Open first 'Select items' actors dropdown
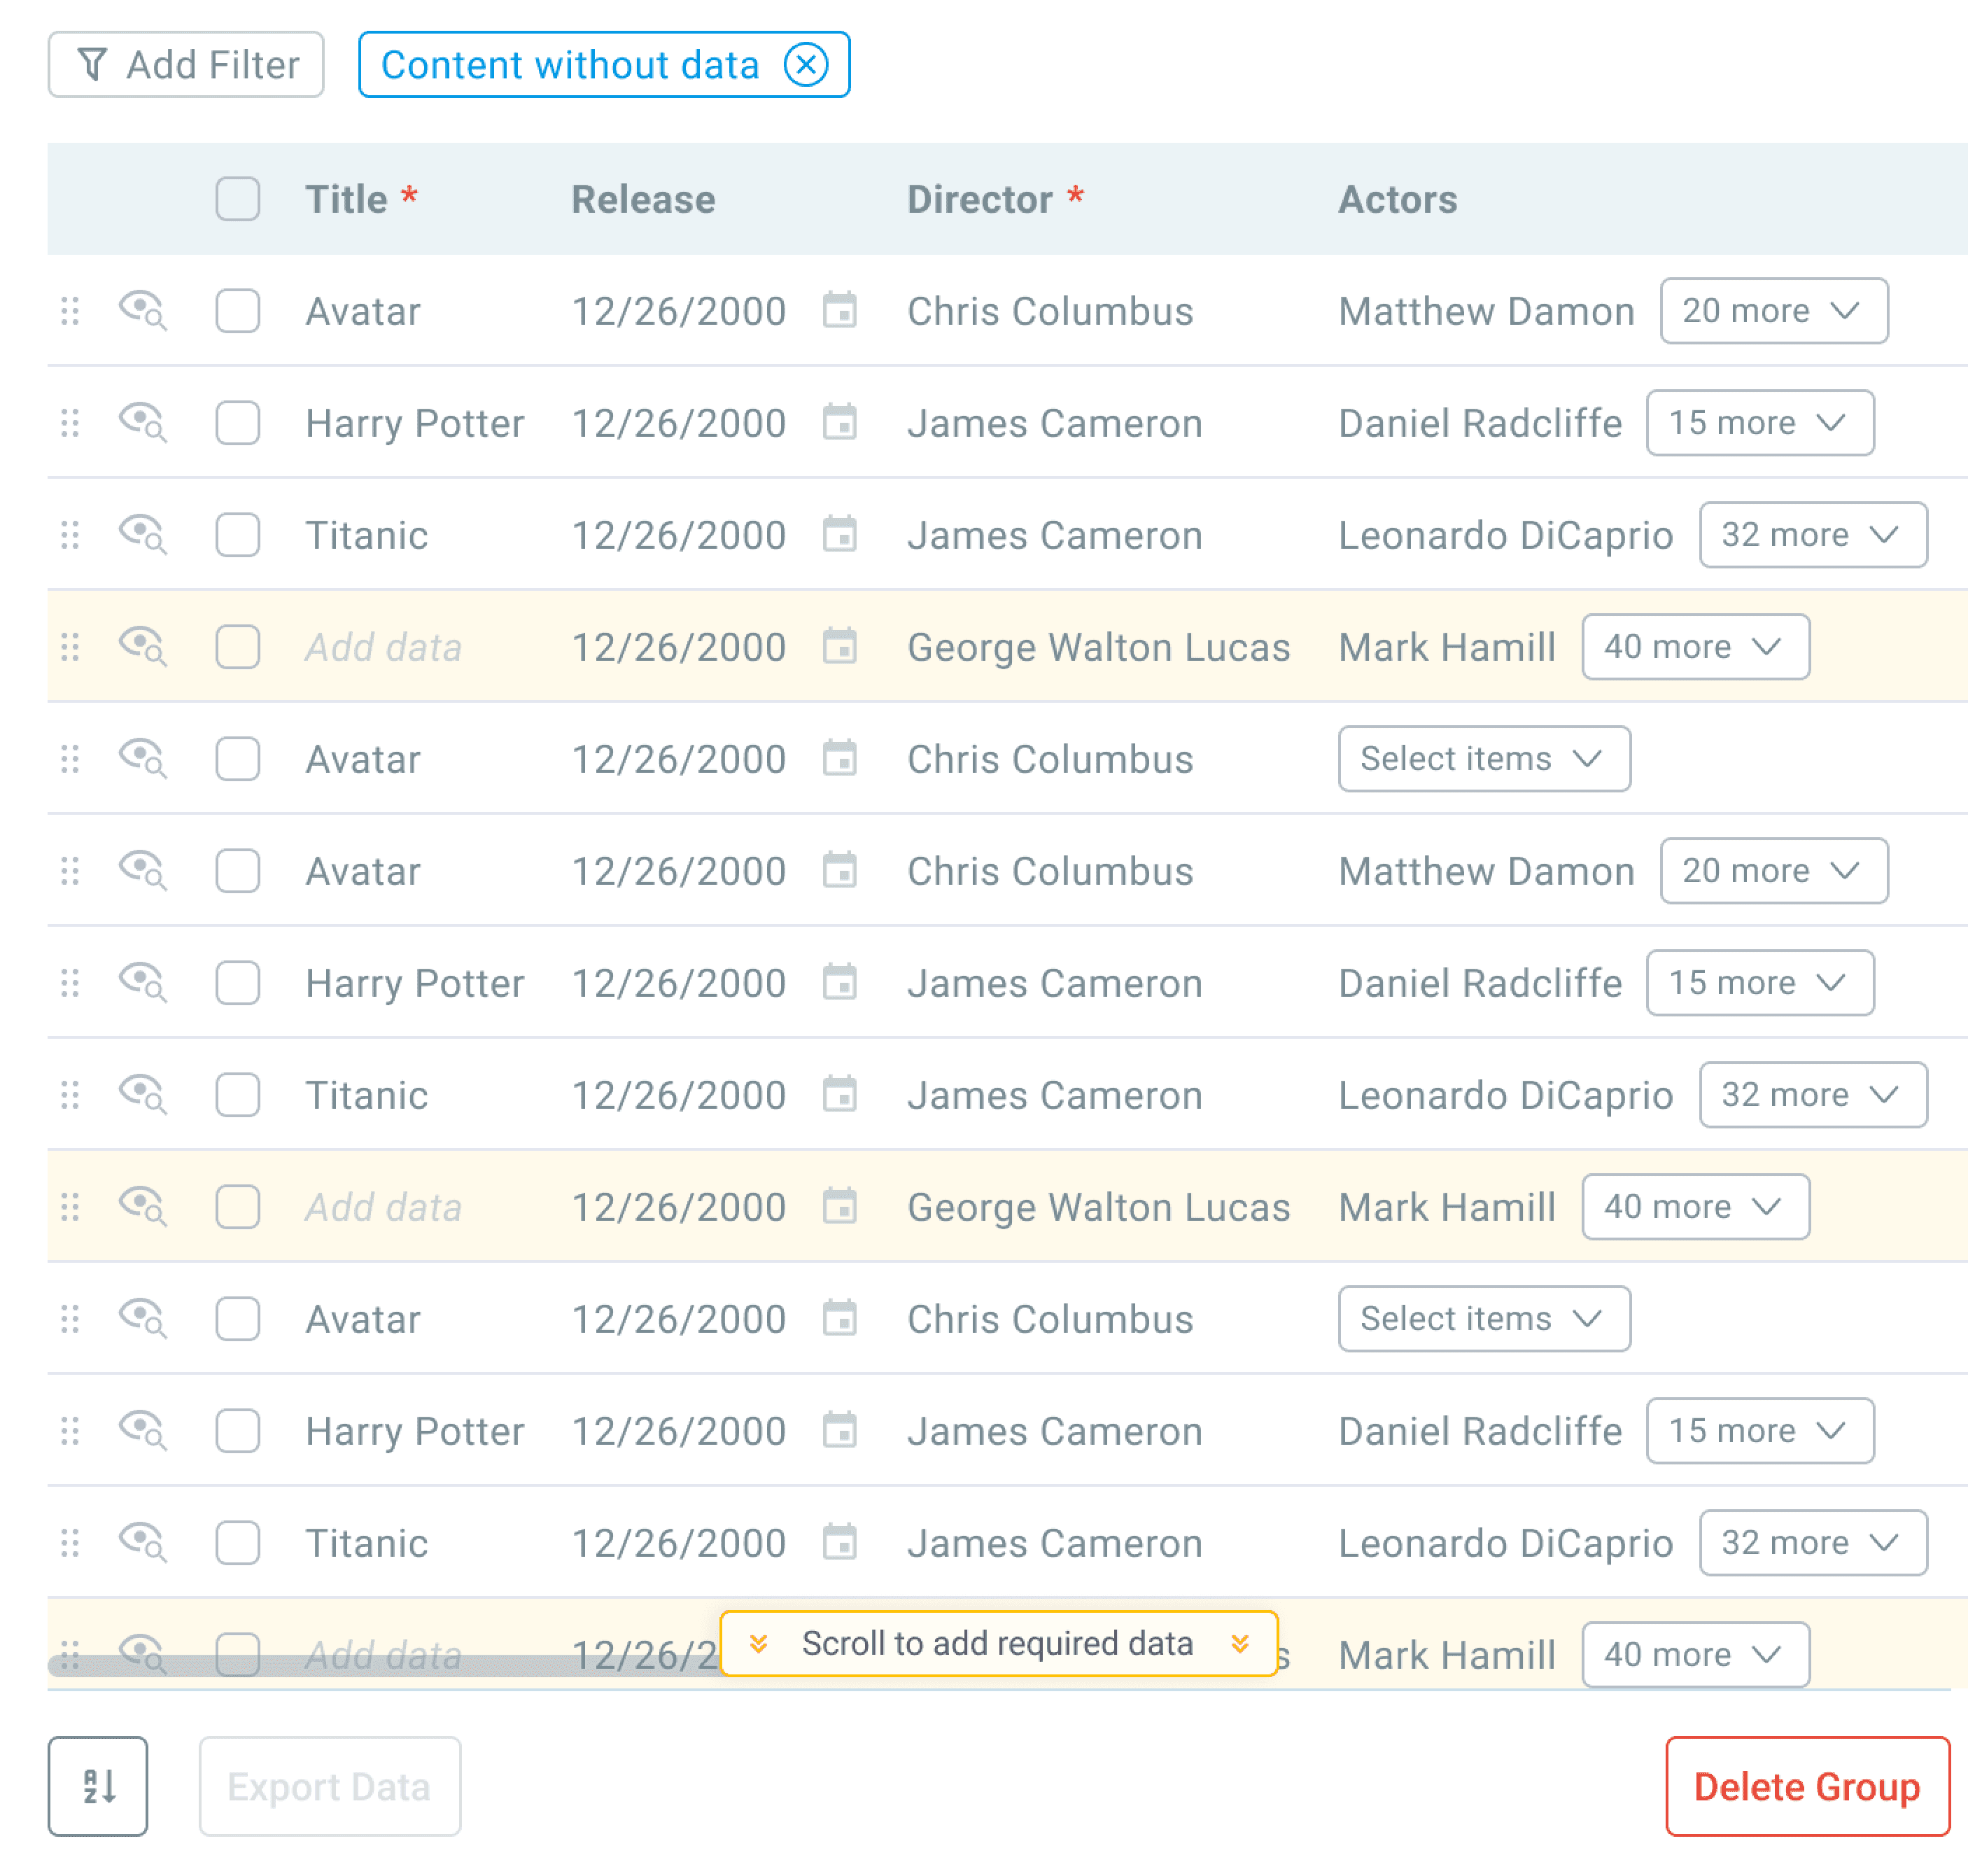The image size is (1968, 1876). click(x=1483, y=759)
